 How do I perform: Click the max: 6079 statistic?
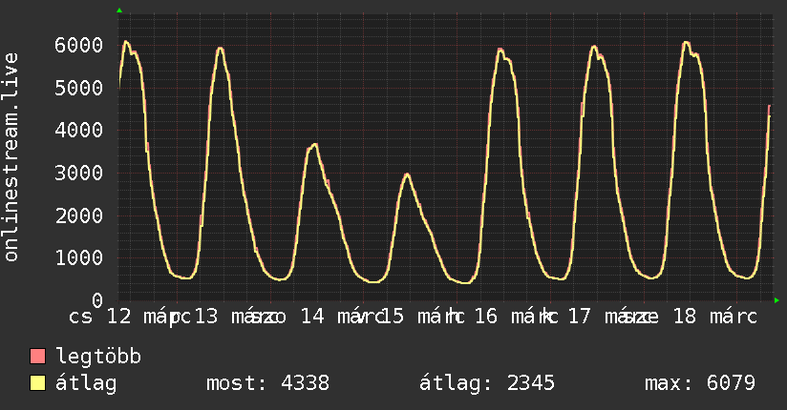click(700, 383)
